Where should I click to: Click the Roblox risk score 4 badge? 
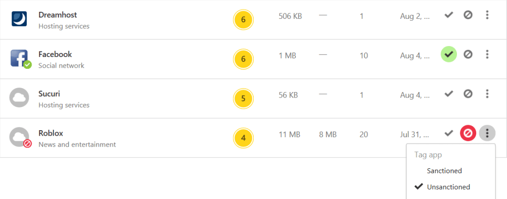243,138
